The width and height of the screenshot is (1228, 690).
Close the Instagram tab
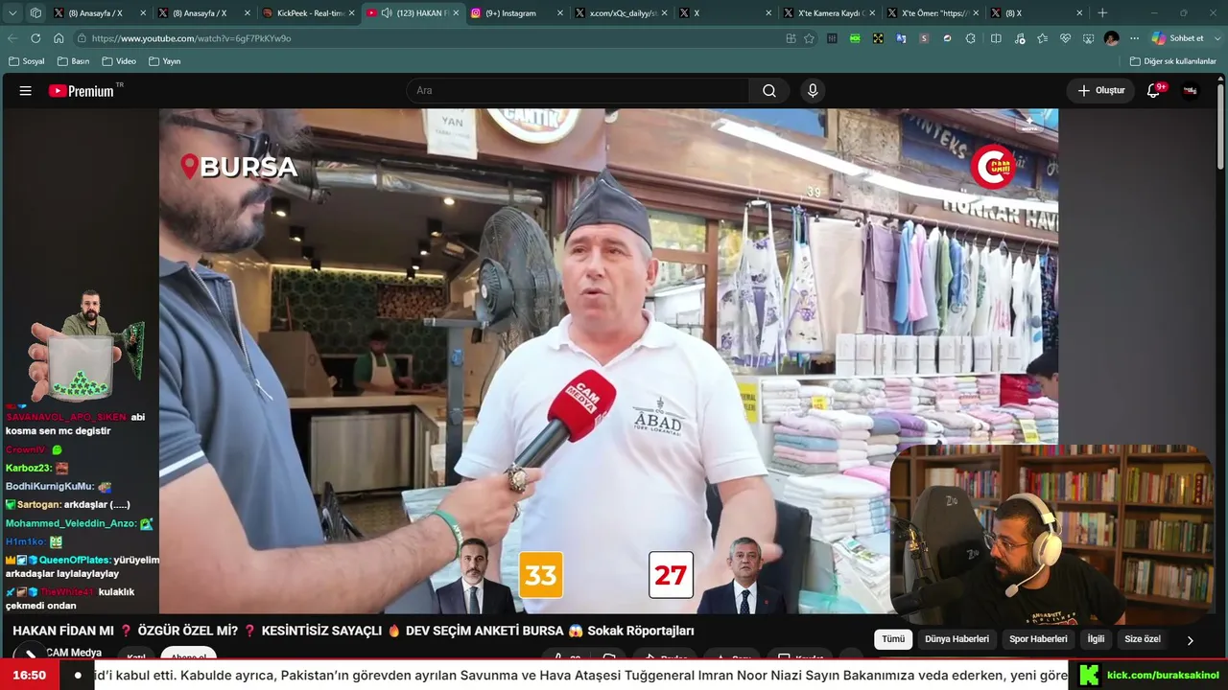coord(559,13)
